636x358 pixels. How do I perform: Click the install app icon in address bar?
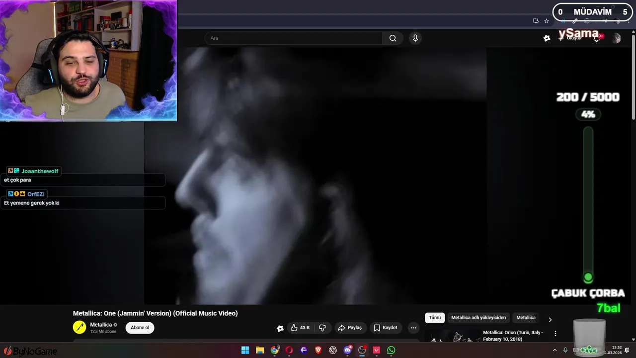[536, 21]
